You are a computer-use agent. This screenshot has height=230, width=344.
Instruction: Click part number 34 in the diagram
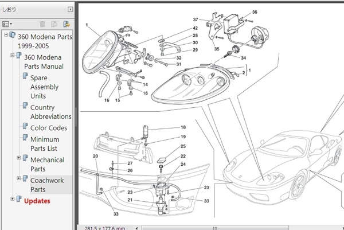click(x=243, y=58)
